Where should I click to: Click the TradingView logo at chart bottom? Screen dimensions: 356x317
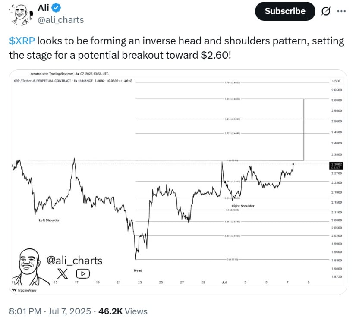click(x=24, y=290)
